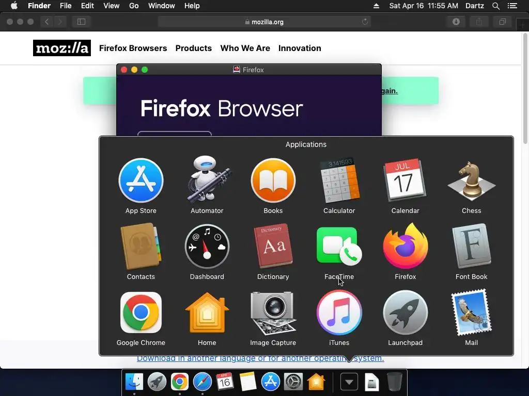Open the View menu
Image resolution: width=529 pixels, height=396 pixels.
112,6
